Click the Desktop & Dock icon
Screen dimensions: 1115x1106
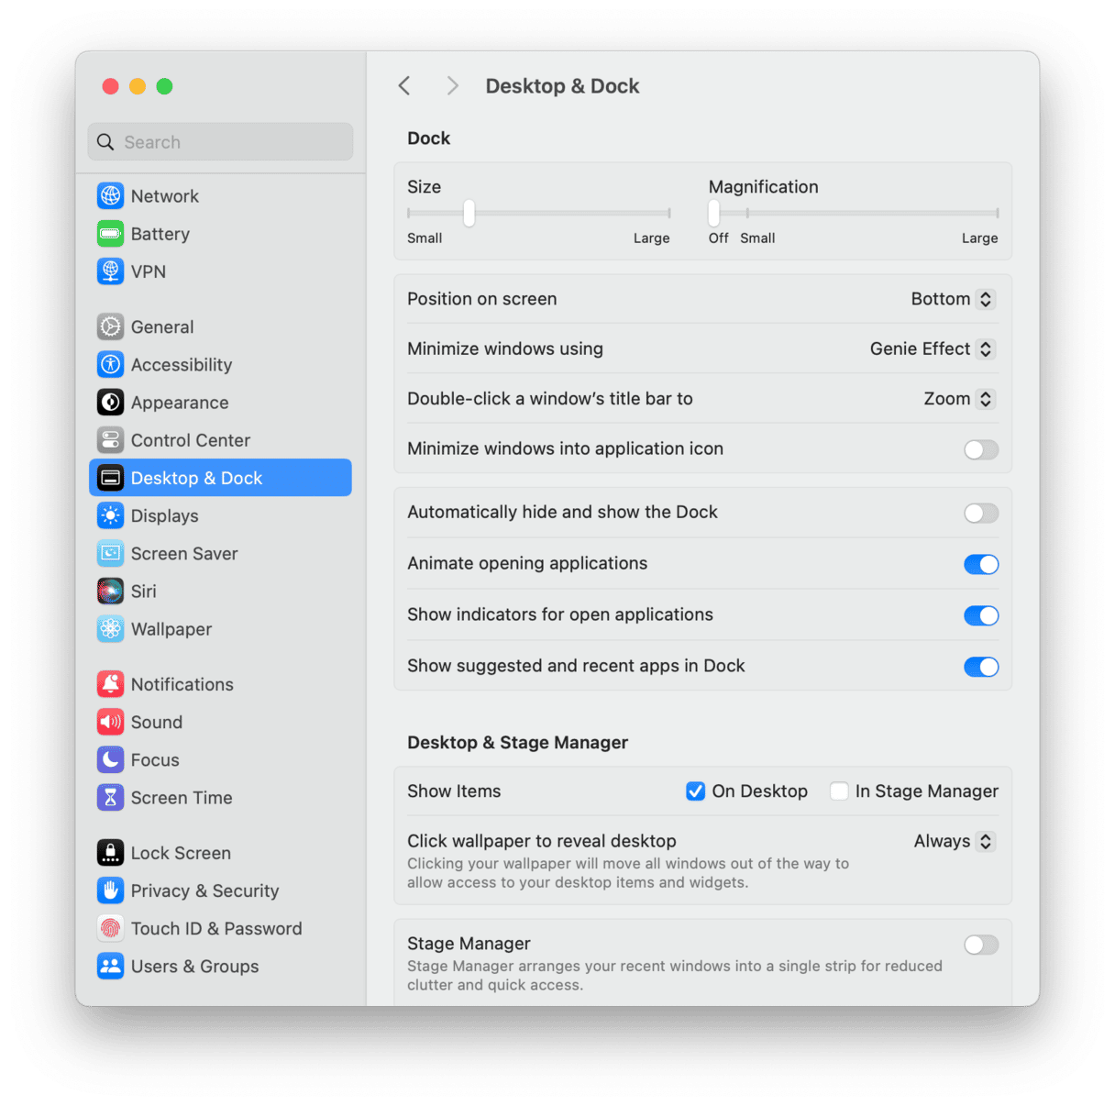click(x=110, y=478)
